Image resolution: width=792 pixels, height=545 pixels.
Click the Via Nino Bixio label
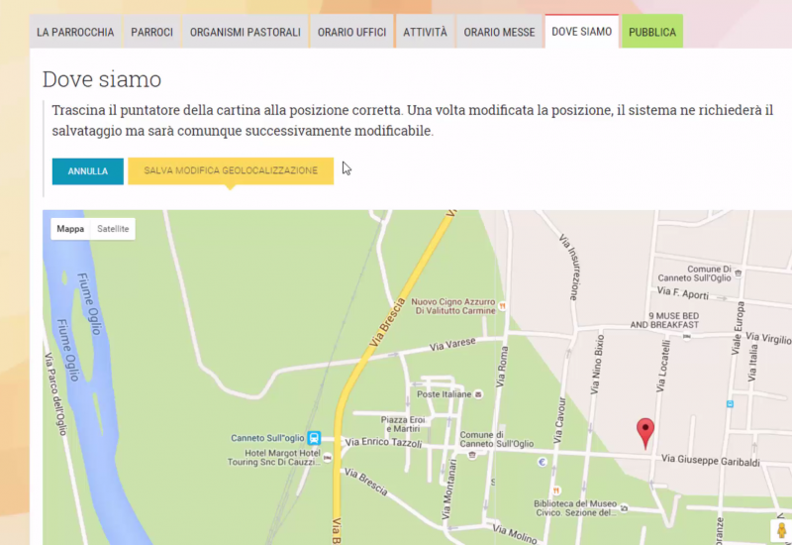coord(597,364)
